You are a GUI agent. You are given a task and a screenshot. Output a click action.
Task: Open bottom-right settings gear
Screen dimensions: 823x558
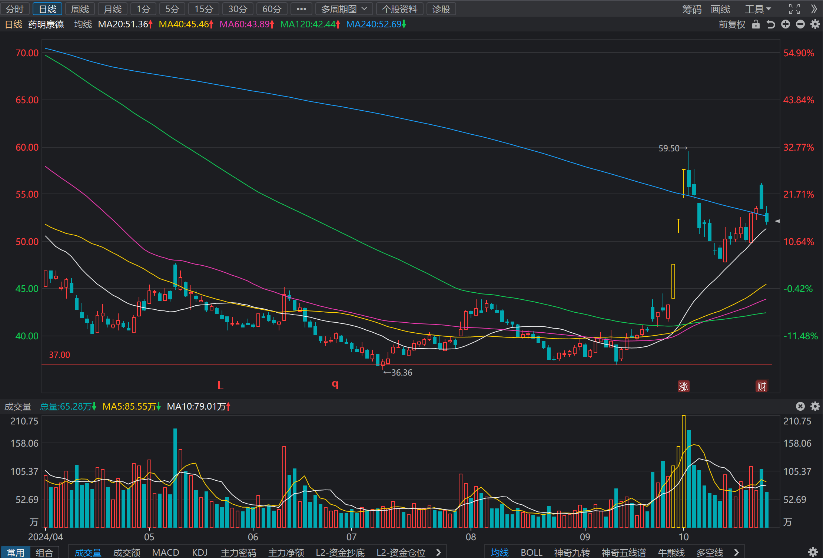(813, 552)
